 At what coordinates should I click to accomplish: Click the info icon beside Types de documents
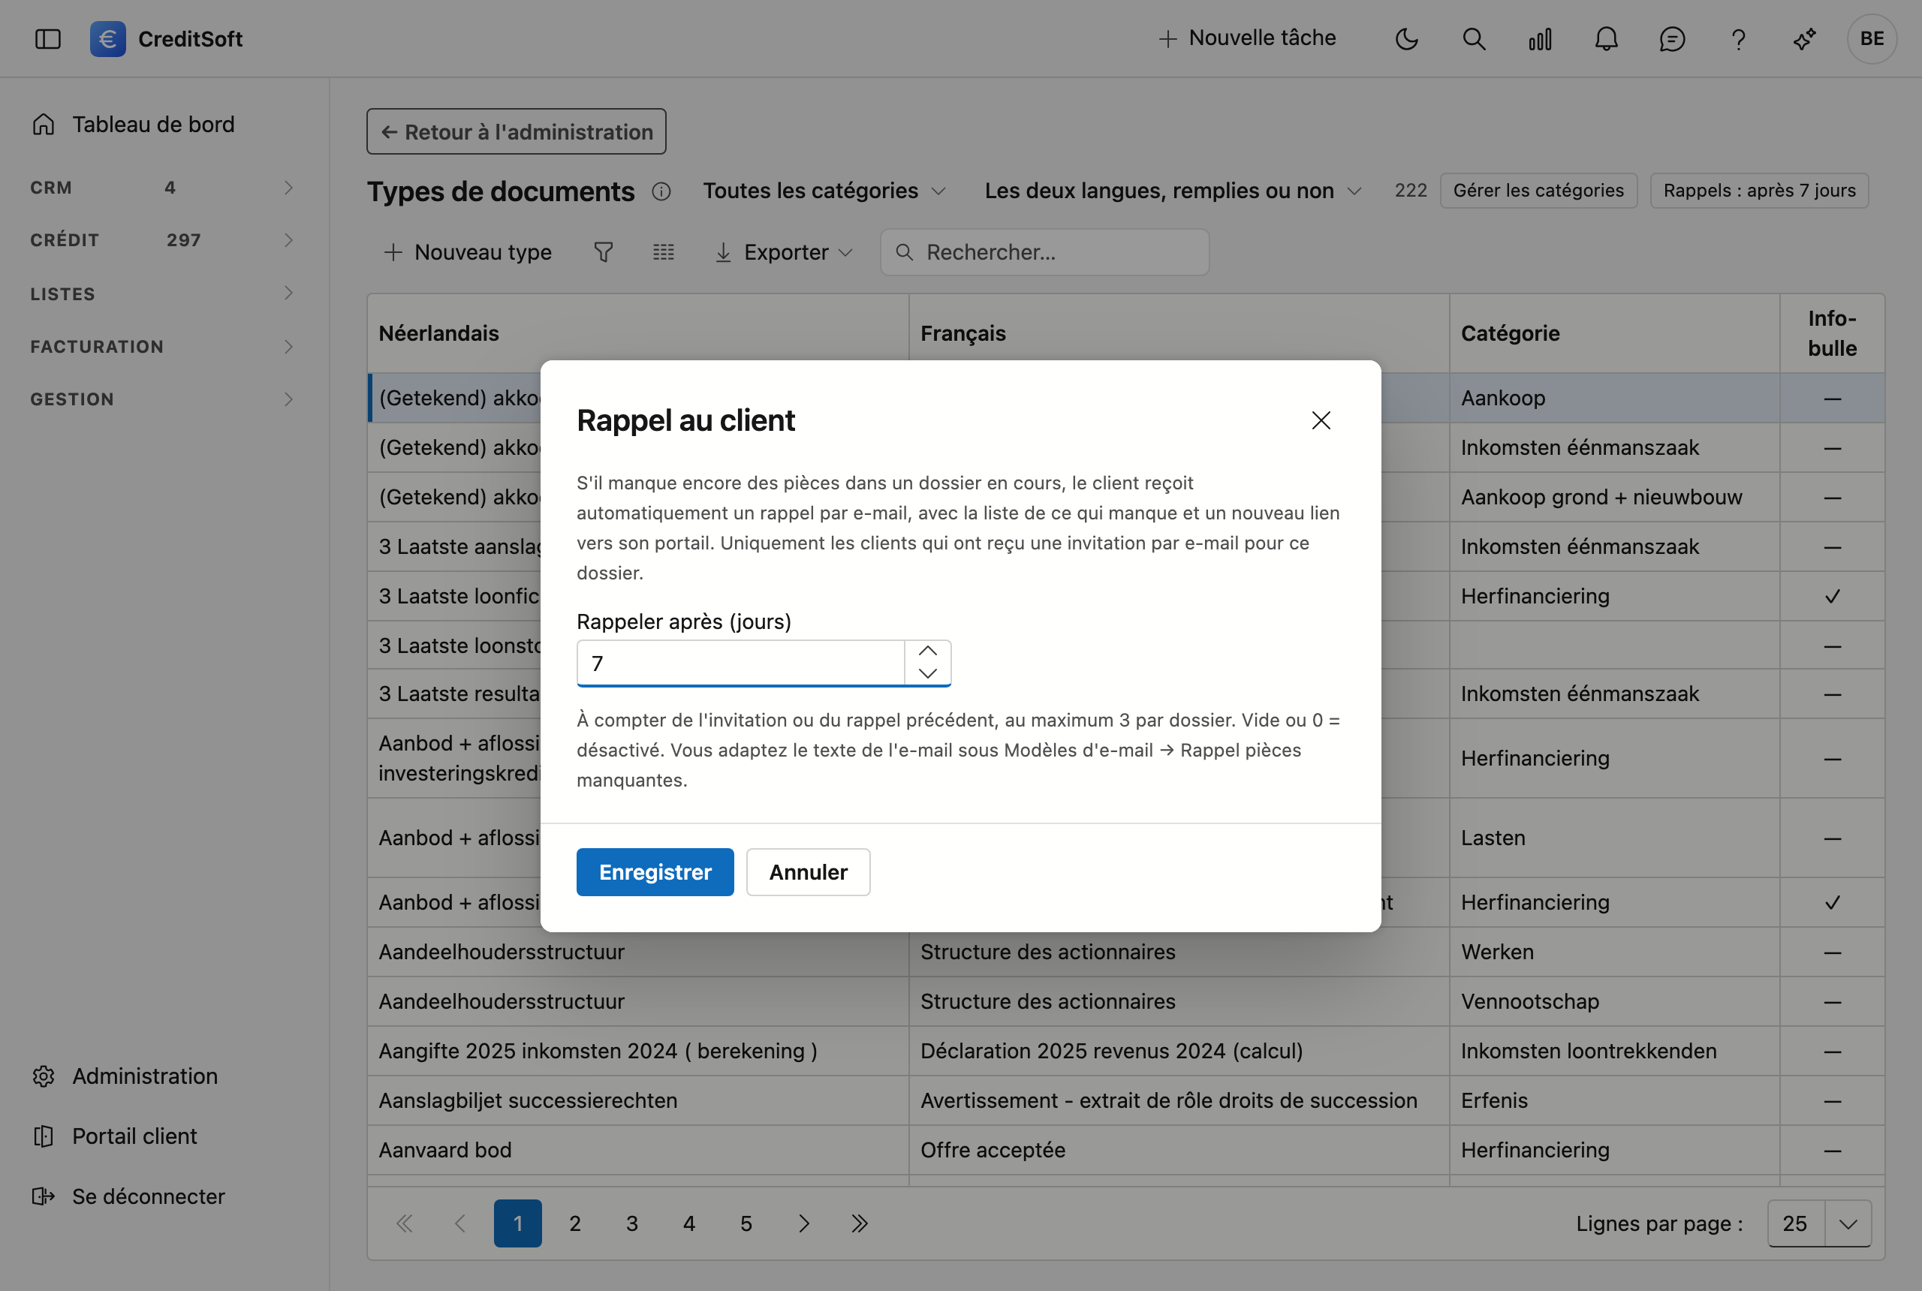661,191
